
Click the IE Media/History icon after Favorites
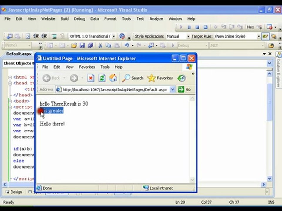182,78
